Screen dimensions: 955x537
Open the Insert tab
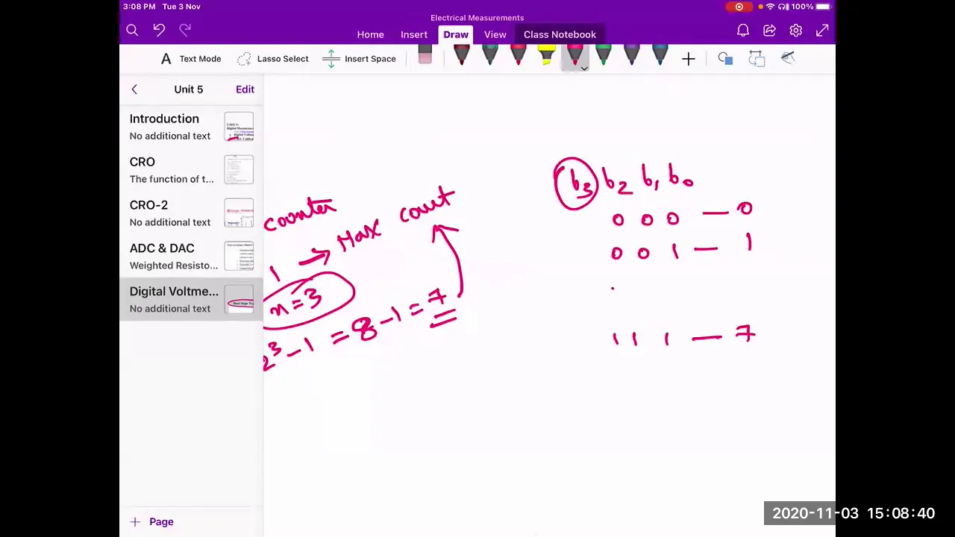(x=413, y=34)
